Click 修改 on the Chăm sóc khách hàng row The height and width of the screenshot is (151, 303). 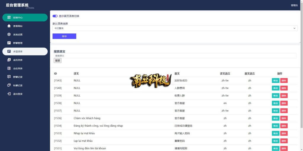275,118
